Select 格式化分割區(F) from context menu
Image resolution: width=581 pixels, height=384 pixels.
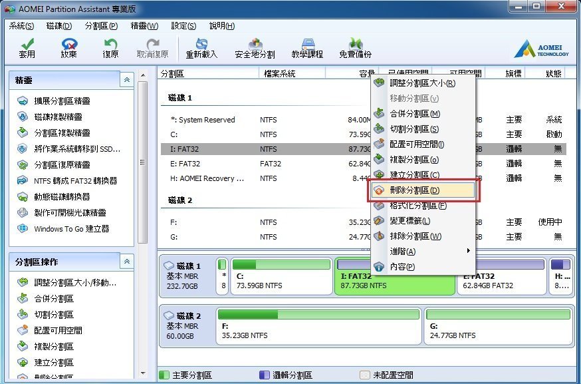[423, 206]
